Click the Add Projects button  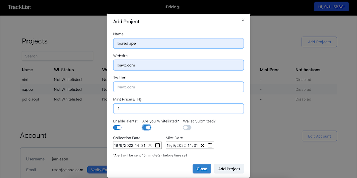point(319,42)
